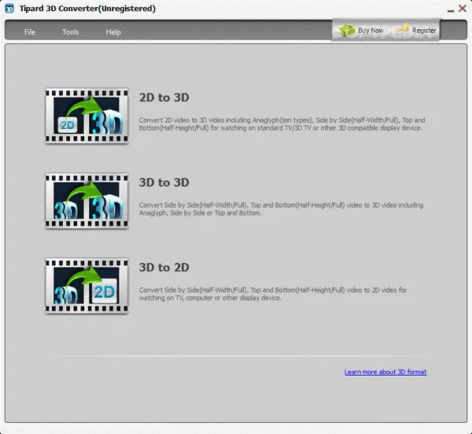Select the 3D to 2D heading
Viewport: 472px width, 434px height.
[164, 267]
